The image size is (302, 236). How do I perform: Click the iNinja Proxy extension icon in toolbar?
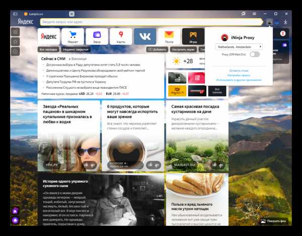tap(269, 22)
